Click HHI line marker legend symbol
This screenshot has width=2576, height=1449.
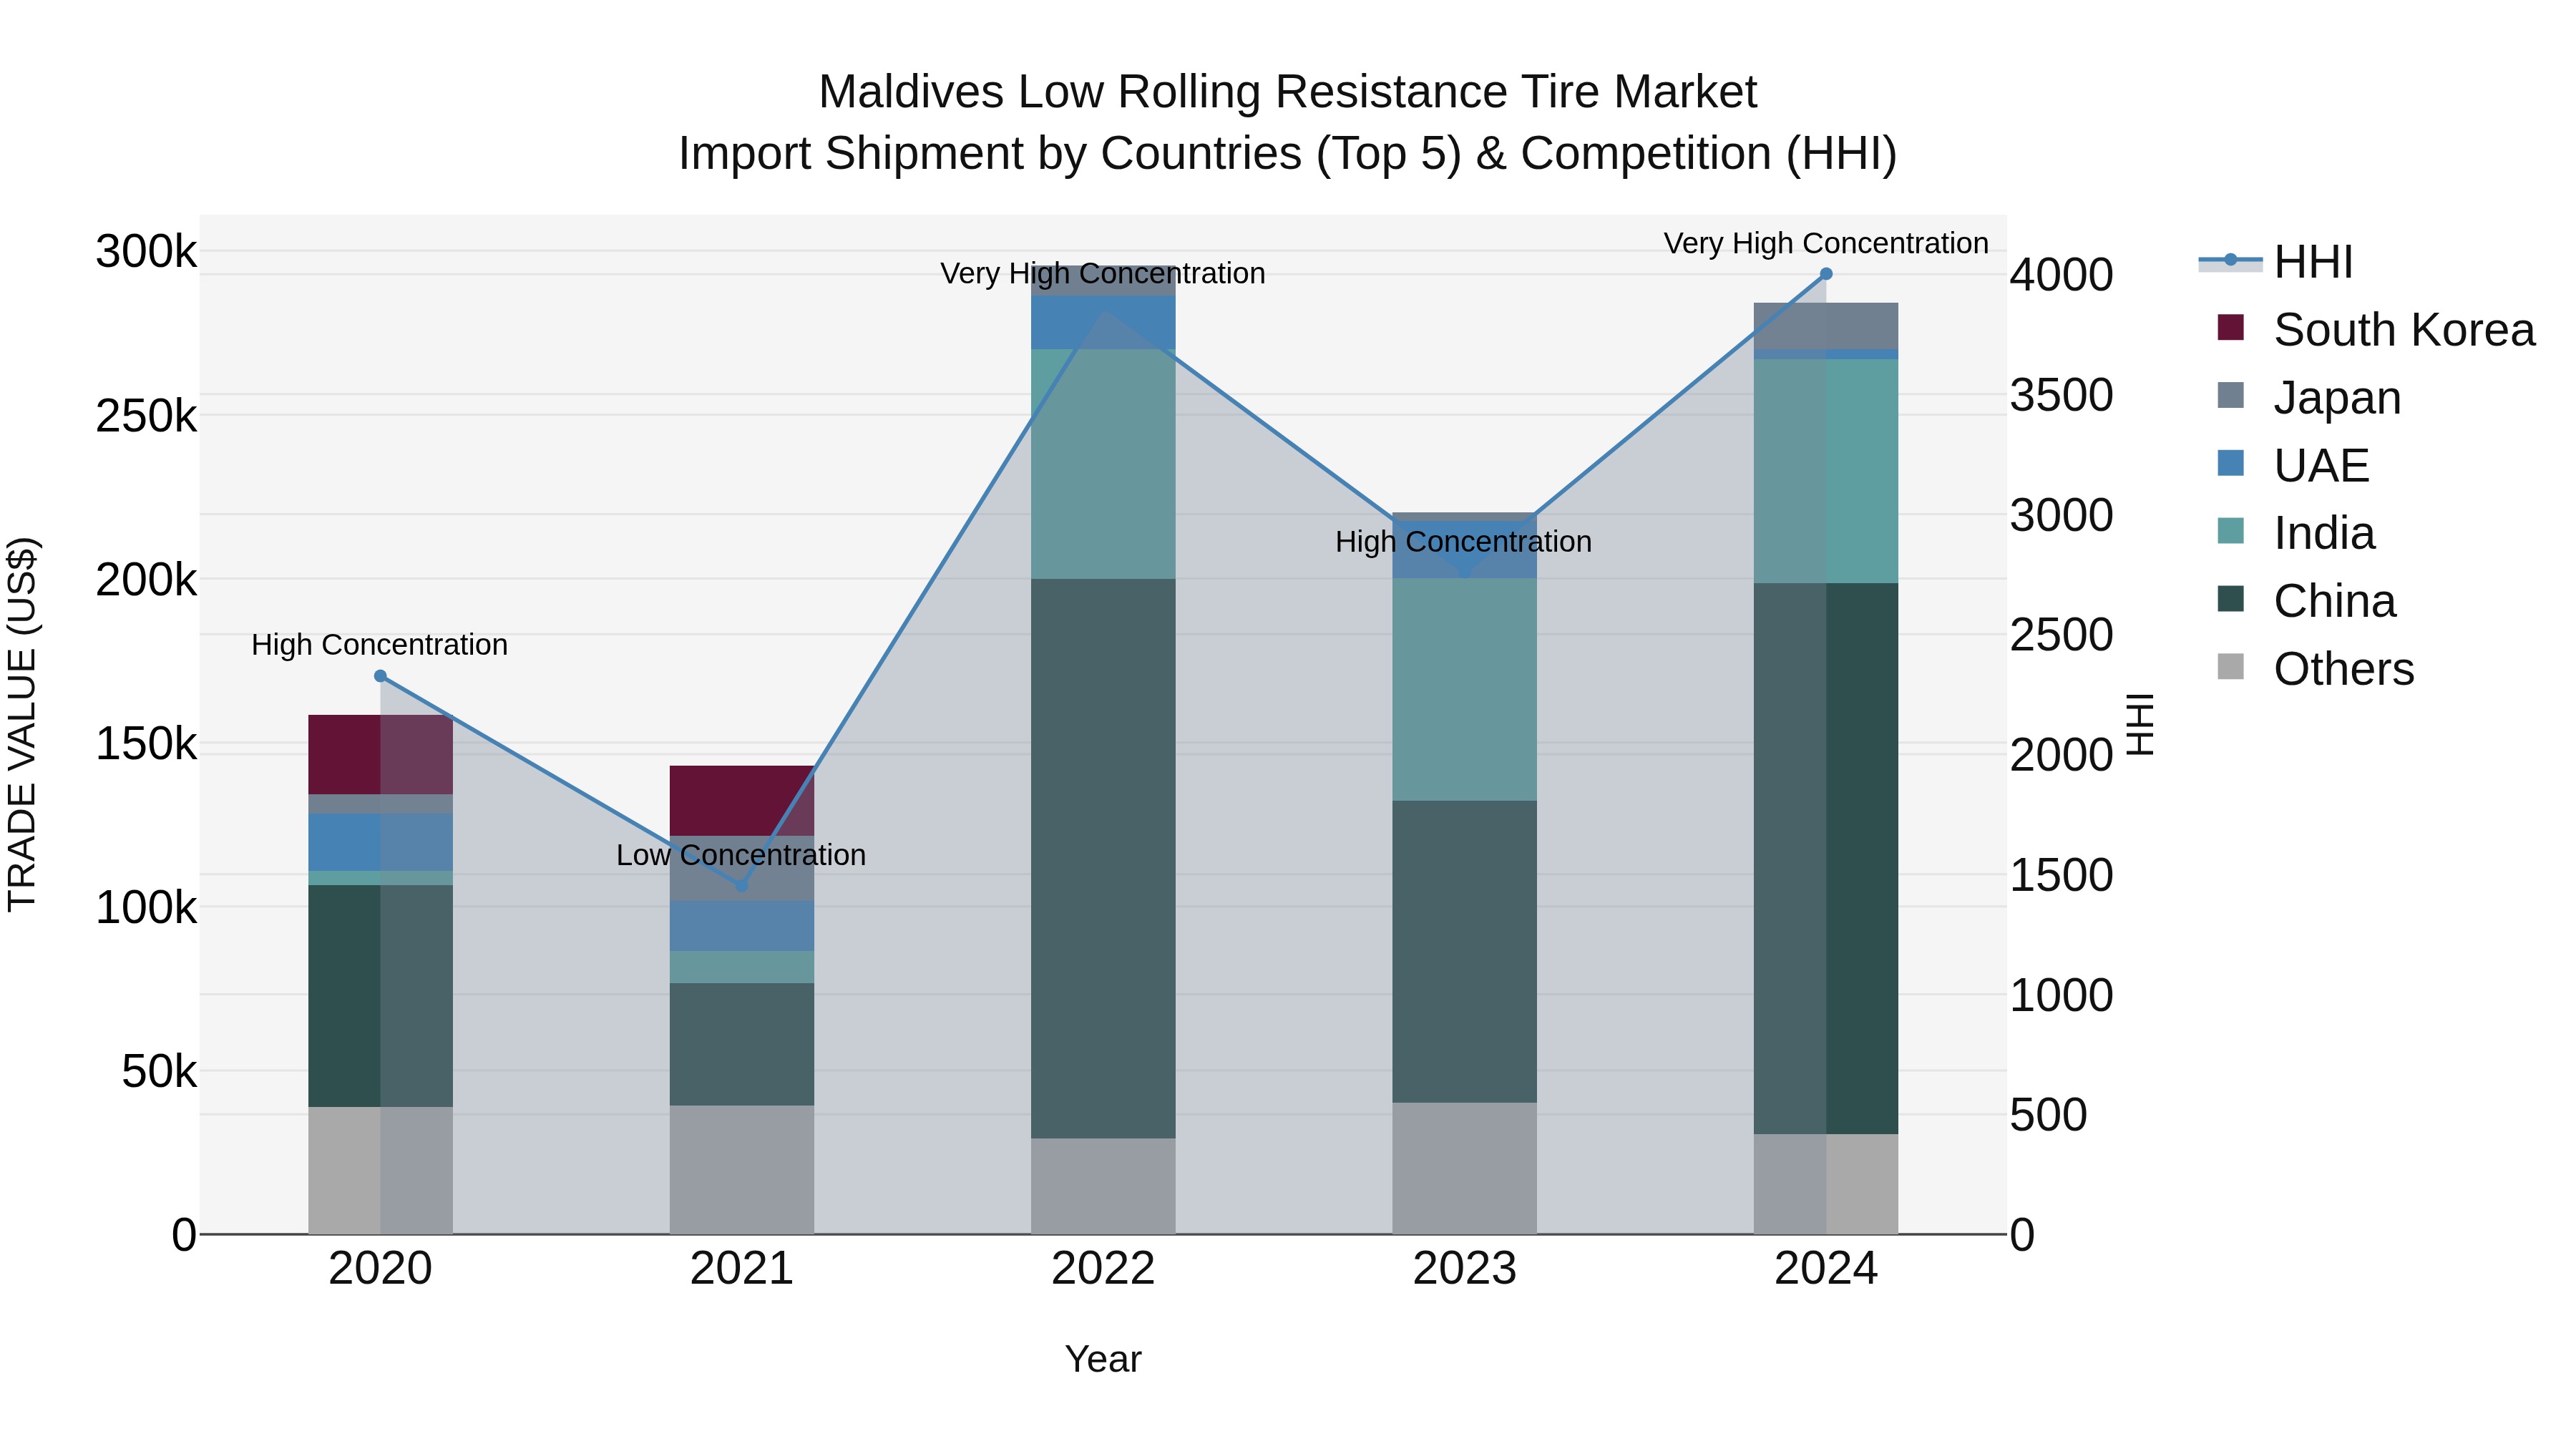pyautogui.click(x=2230, y=260)
